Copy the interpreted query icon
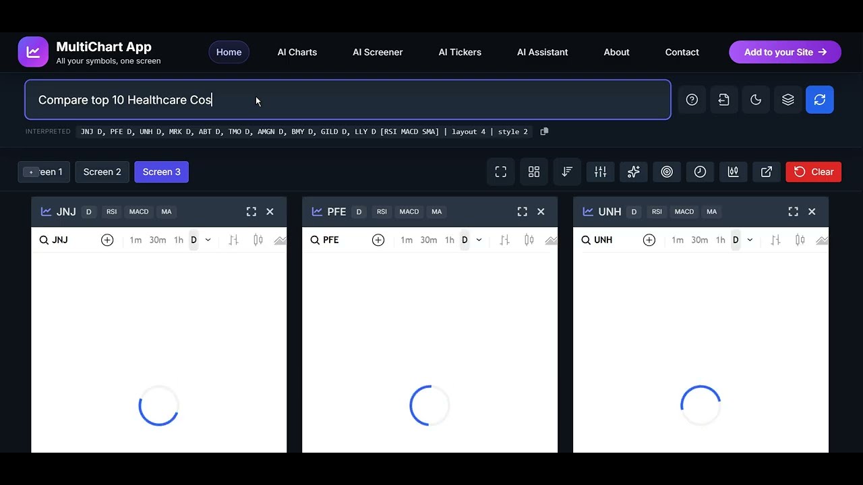Screen dimensions: 863x485 [x=544, y=131]
